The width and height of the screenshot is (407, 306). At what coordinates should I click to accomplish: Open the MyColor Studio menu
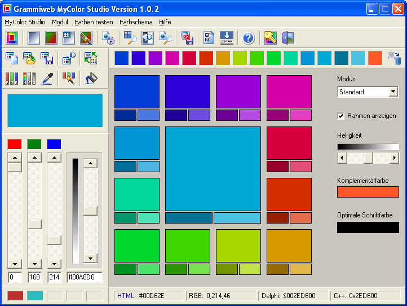point(25,22)
